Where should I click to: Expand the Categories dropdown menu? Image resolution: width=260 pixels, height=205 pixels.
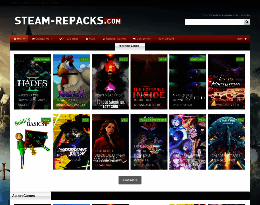pyautogui.click(x=42, y=39)
